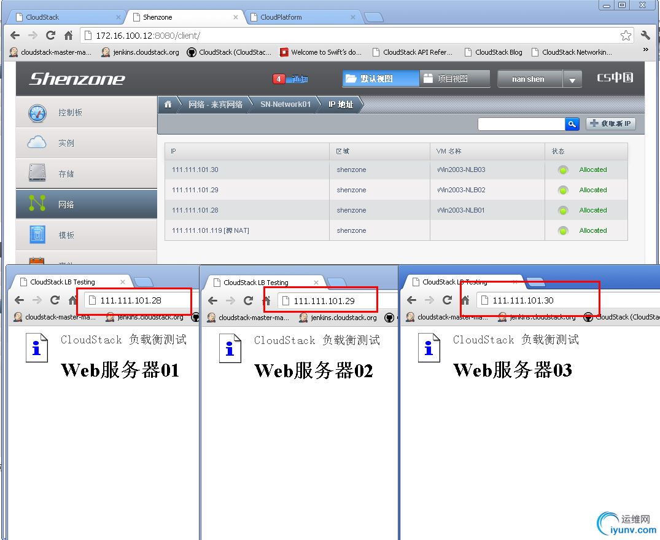Screen dimensions: 660x540
Task: Click the blue search magnifier button
Action: click(572, 124)
